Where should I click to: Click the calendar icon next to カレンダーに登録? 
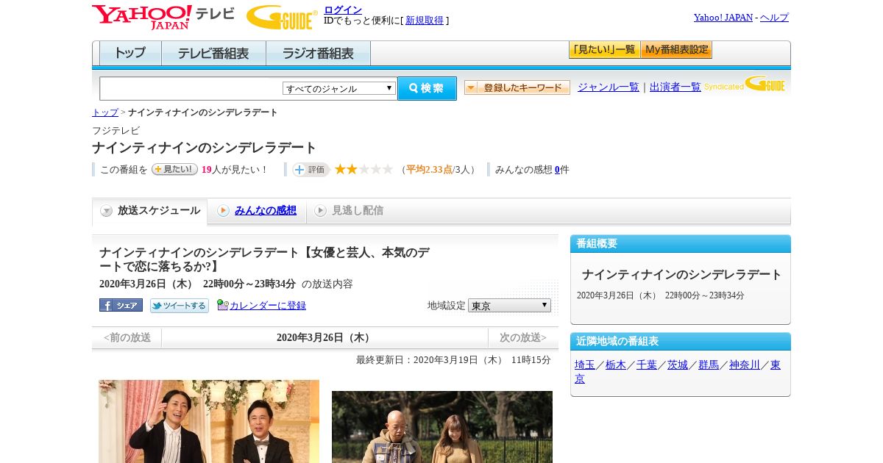point(222,305)
